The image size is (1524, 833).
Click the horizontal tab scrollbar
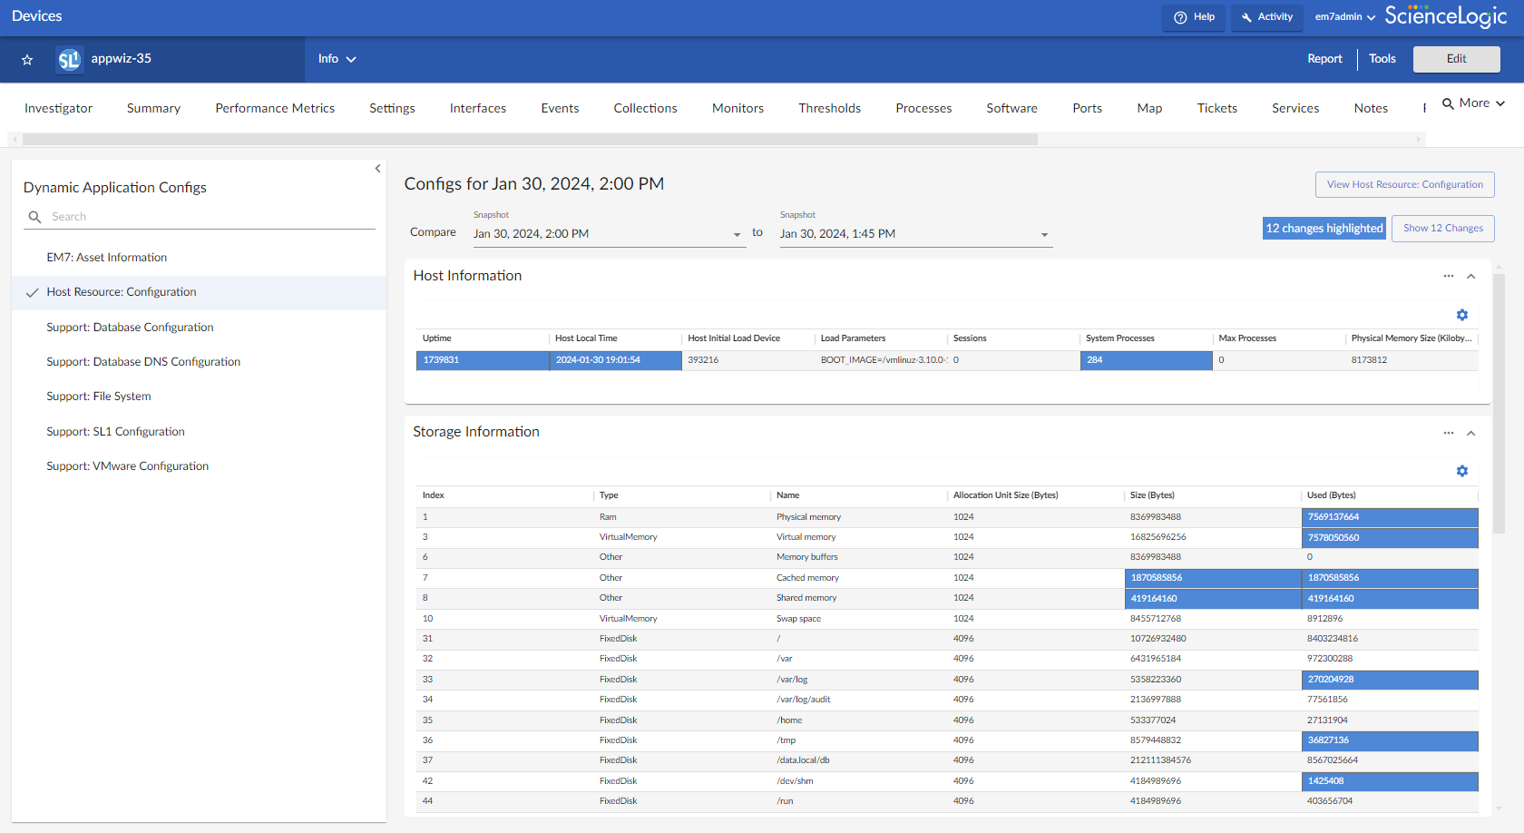tap(530, 140)
